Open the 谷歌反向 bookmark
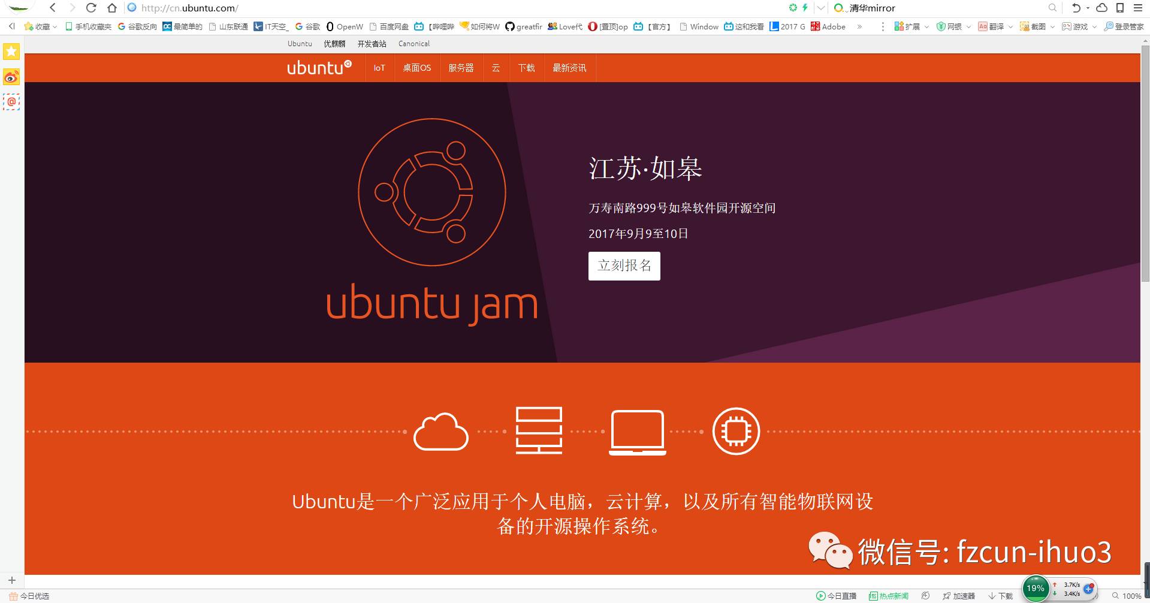Screen dimensions: 1150x603 137,26
